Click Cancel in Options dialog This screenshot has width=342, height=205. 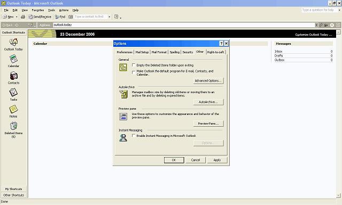pyautogui.click(x=196, y=160)
